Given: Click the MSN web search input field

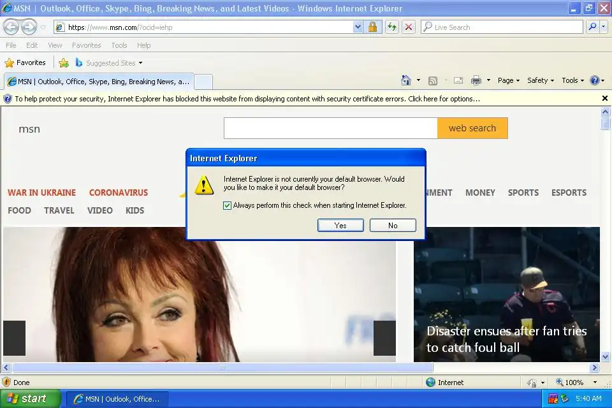Looking at the screenshot, I should pyautogui.click(x=331, y=128).
